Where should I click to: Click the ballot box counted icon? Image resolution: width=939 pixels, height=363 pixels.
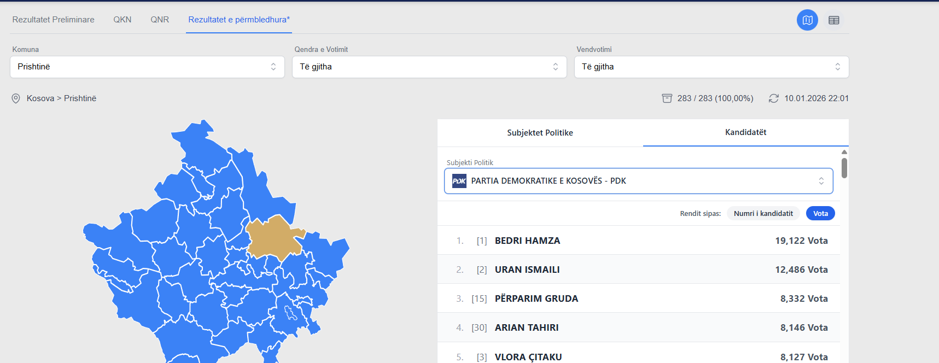667,98
